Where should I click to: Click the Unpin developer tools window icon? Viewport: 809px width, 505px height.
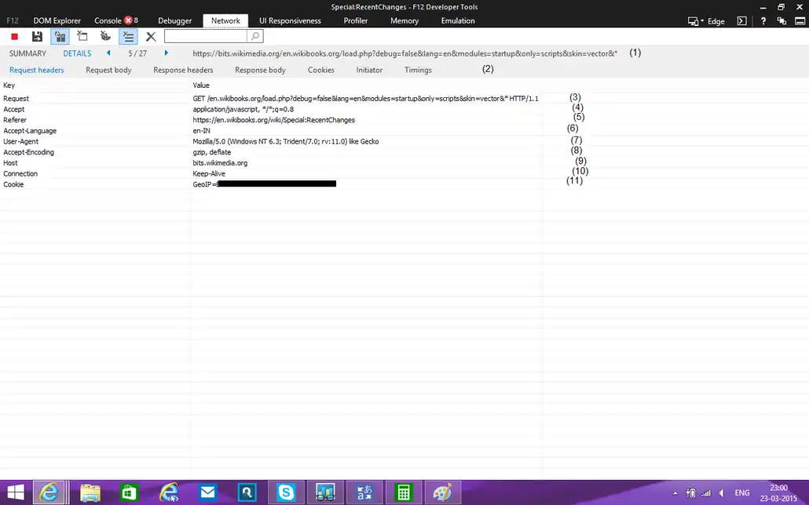tap(782, 21)
